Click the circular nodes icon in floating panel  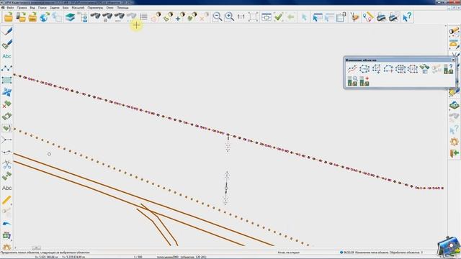tap(364, 69)
